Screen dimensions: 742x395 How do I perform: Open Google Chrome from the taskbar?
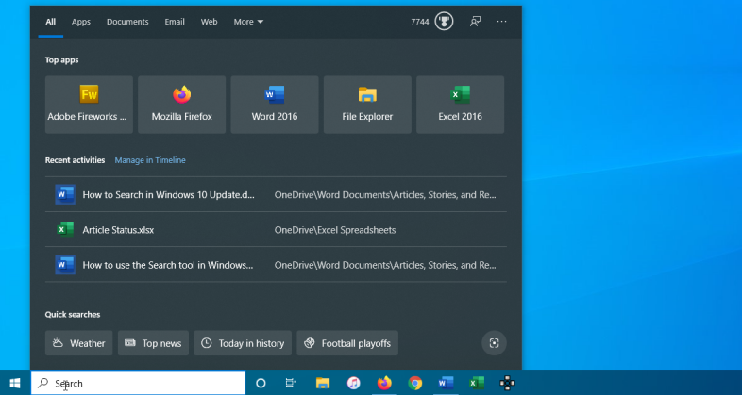415,383
